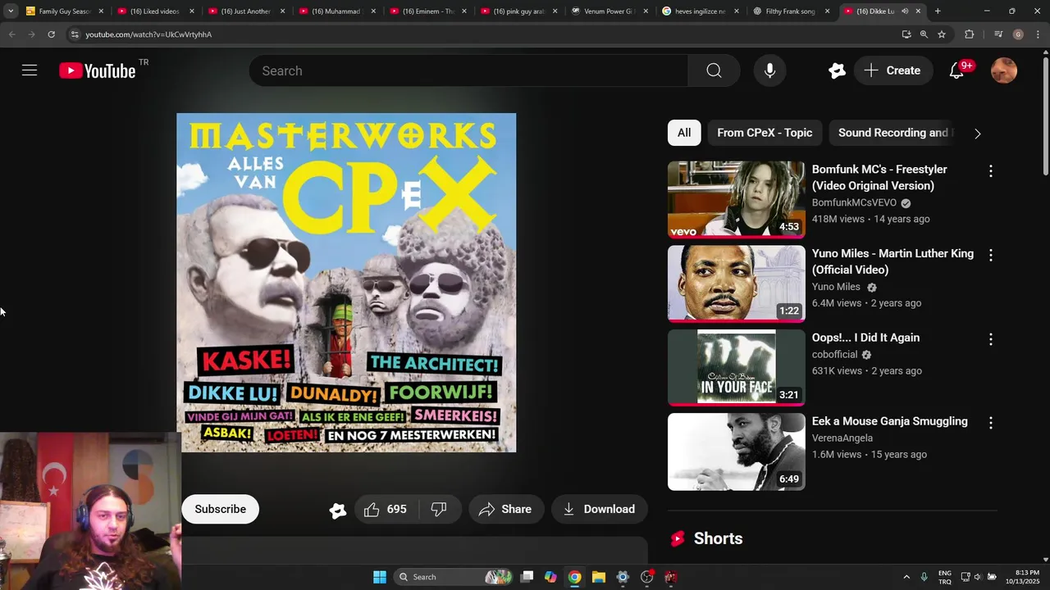Viewport: 1050px width, 590px height.
Task: Open Copilot from taskbar
Action: [550, 577]
